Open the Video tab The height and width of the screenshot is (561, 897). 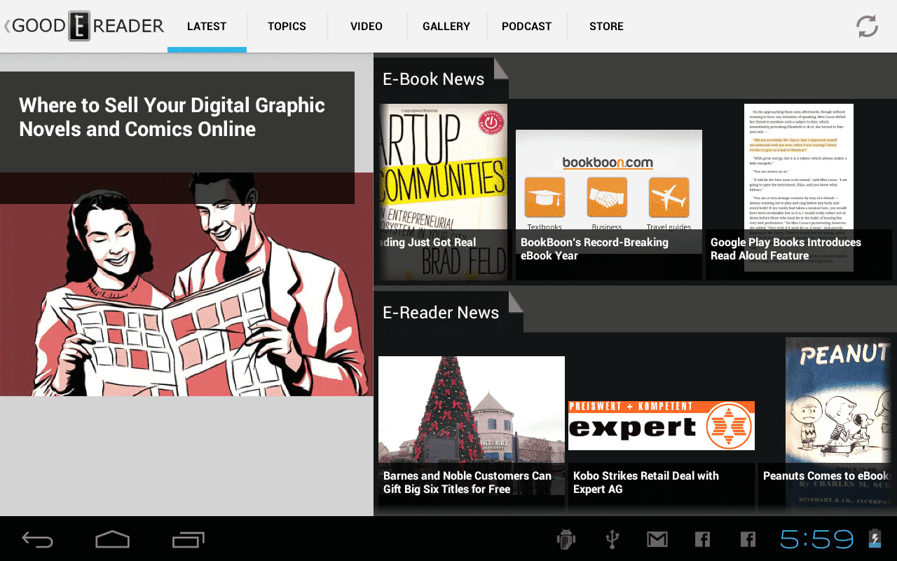coord(367,27)
